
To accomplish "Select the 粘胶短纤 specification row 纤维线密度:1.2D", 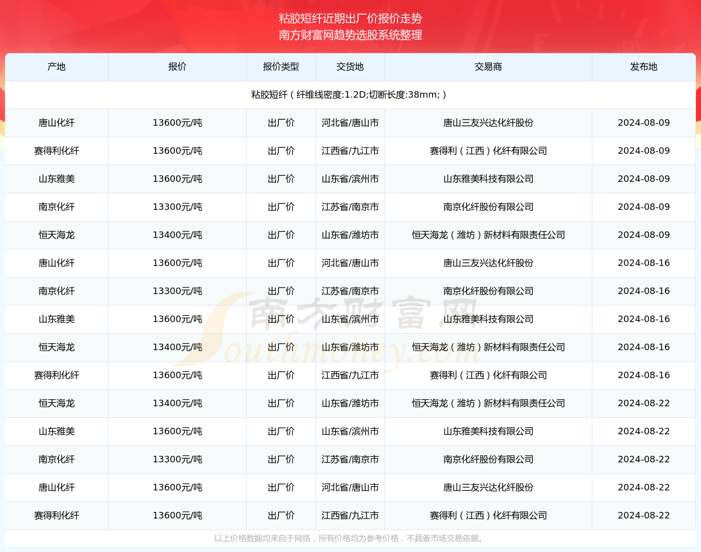I will [350, 95].
